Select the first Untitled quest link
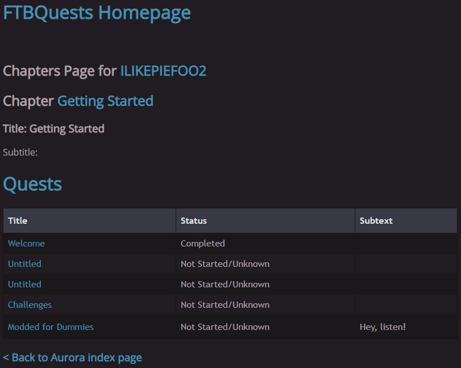This screenshot has height=368, width=461. click(24, 264)
